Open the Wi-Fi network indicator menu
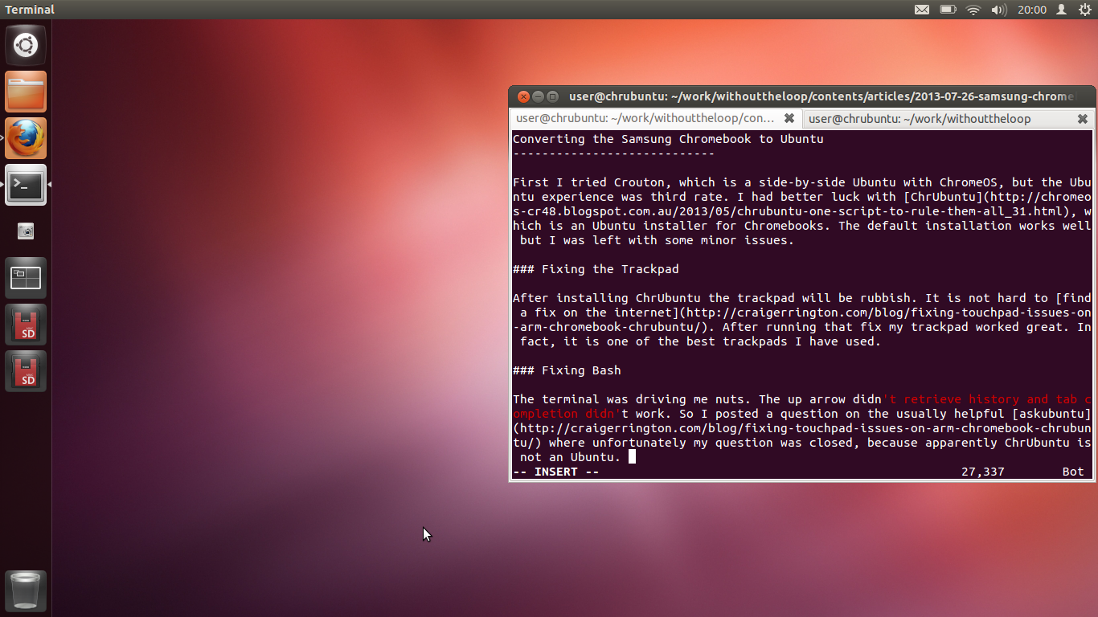The width and height of the screenshot is (1098, 617). [973, 10]
